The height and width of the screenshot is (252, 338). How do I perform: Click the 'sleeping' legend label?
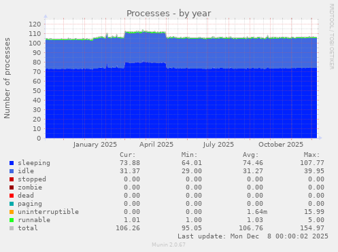[34, 163]
